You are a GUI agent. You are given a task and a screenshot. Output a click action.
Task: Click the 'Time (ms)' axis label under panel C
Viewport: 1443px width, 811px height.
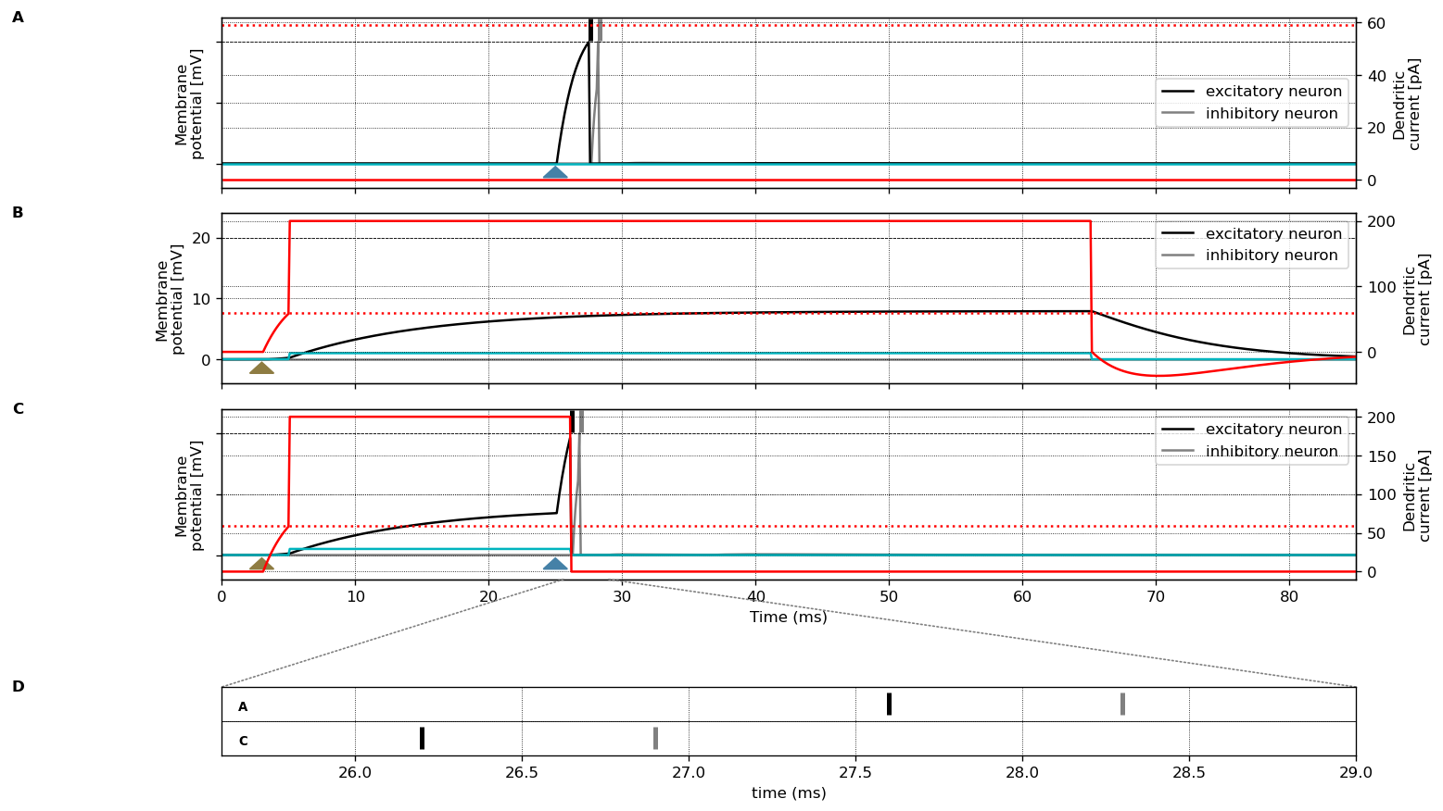click(789, 618)
